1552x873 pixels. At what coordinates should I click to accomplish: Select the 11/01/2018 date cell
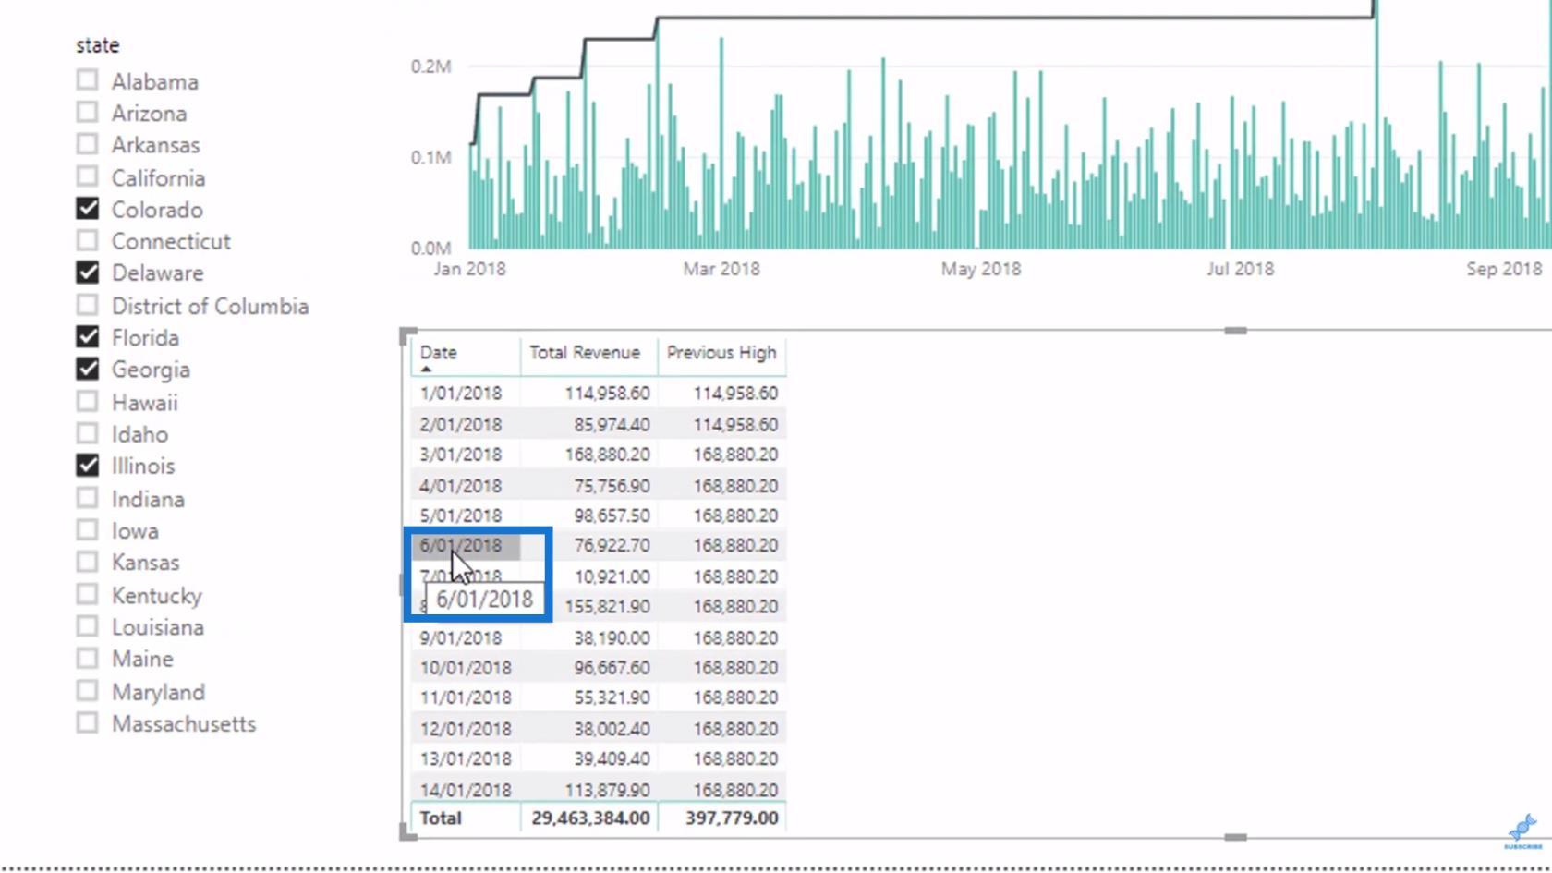point(466,697)
